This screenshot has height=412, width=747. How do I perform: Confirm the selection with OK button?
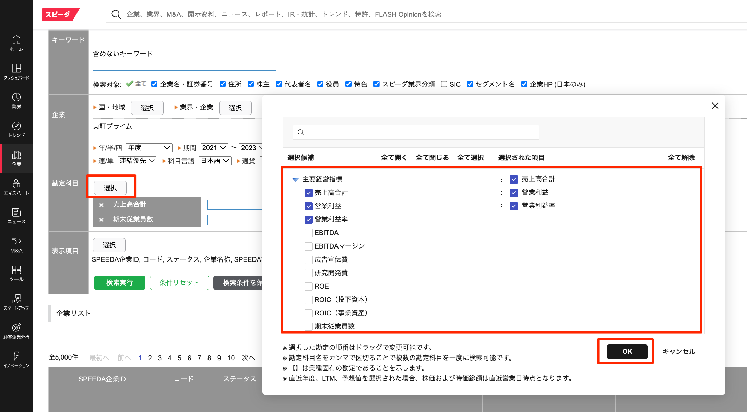627,351
